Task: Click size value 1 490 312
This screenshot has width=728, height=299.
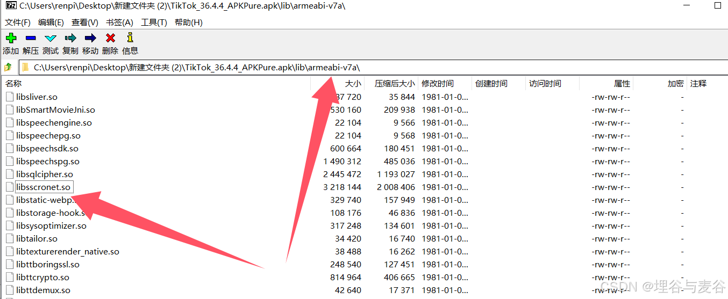Action: [x=342, y=162]
